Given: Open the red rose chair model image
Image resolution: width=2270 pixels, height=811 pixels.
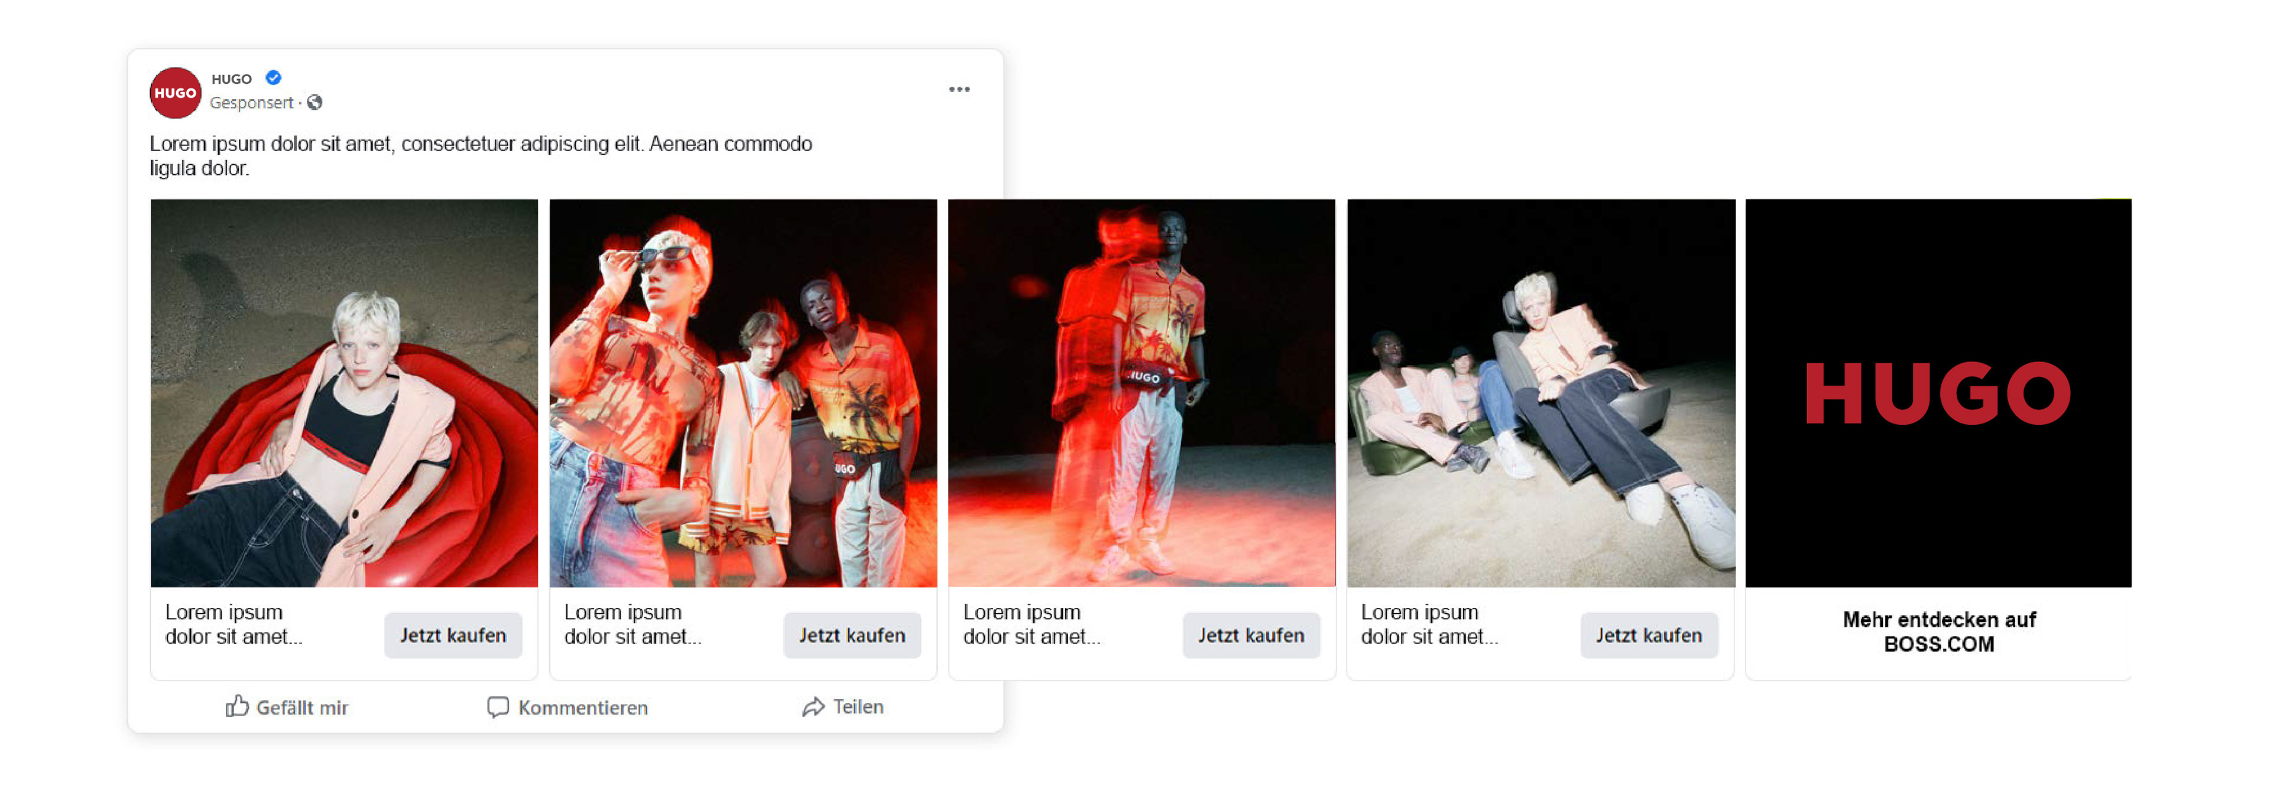Looking at the screenshot, I should point(343,393).
